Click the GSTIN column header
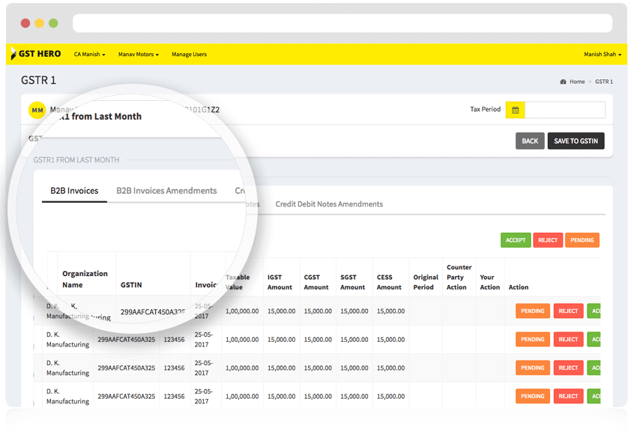 pos(131,285)
